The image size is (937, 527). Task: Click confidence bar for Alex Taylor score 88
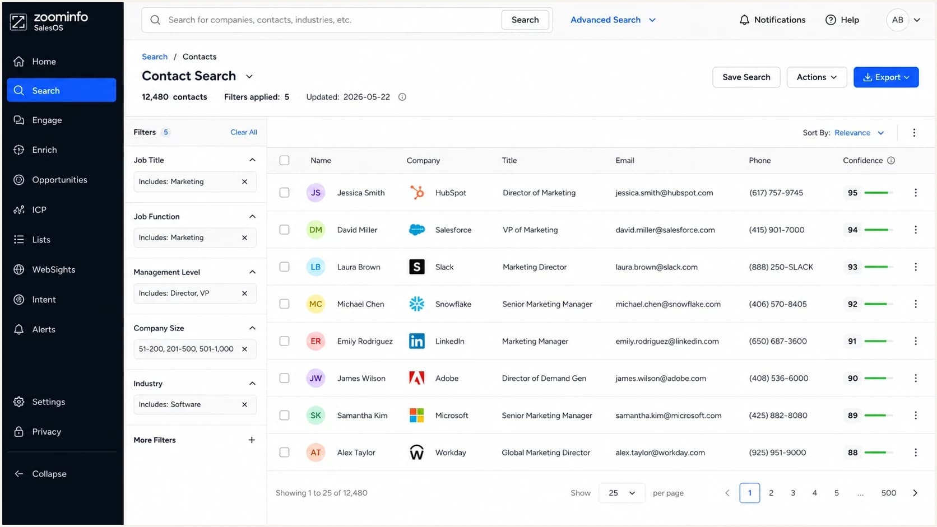tap(879, 453)
